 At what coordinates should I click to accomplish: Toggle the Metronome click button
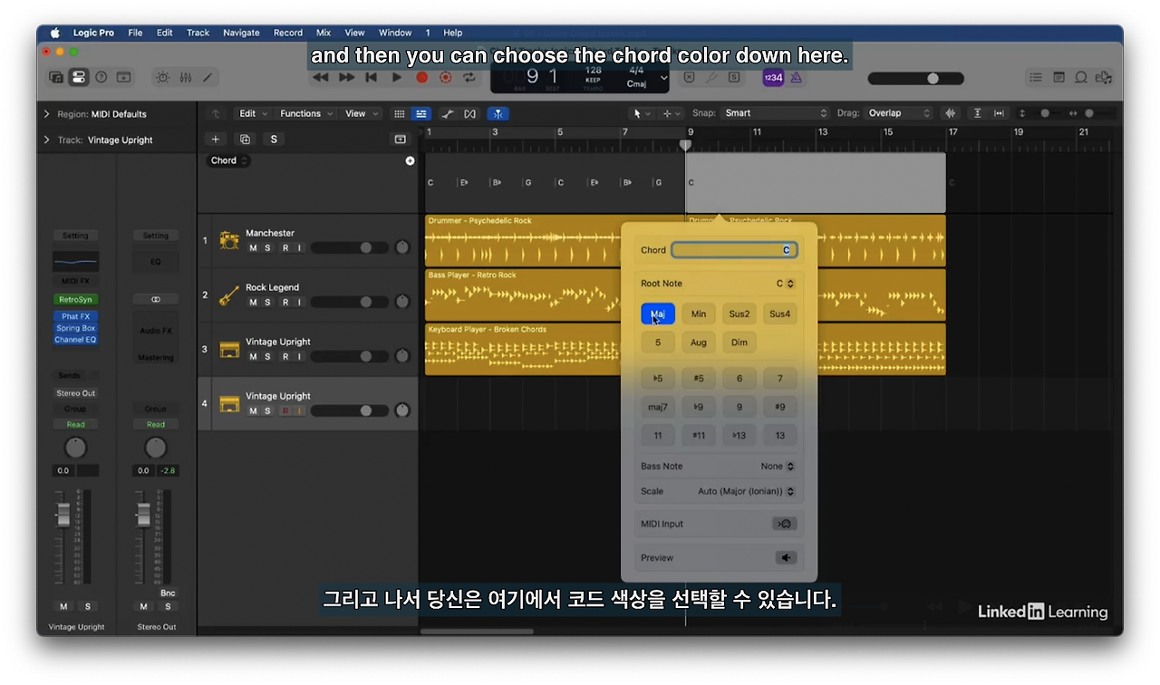click(796, 78)
